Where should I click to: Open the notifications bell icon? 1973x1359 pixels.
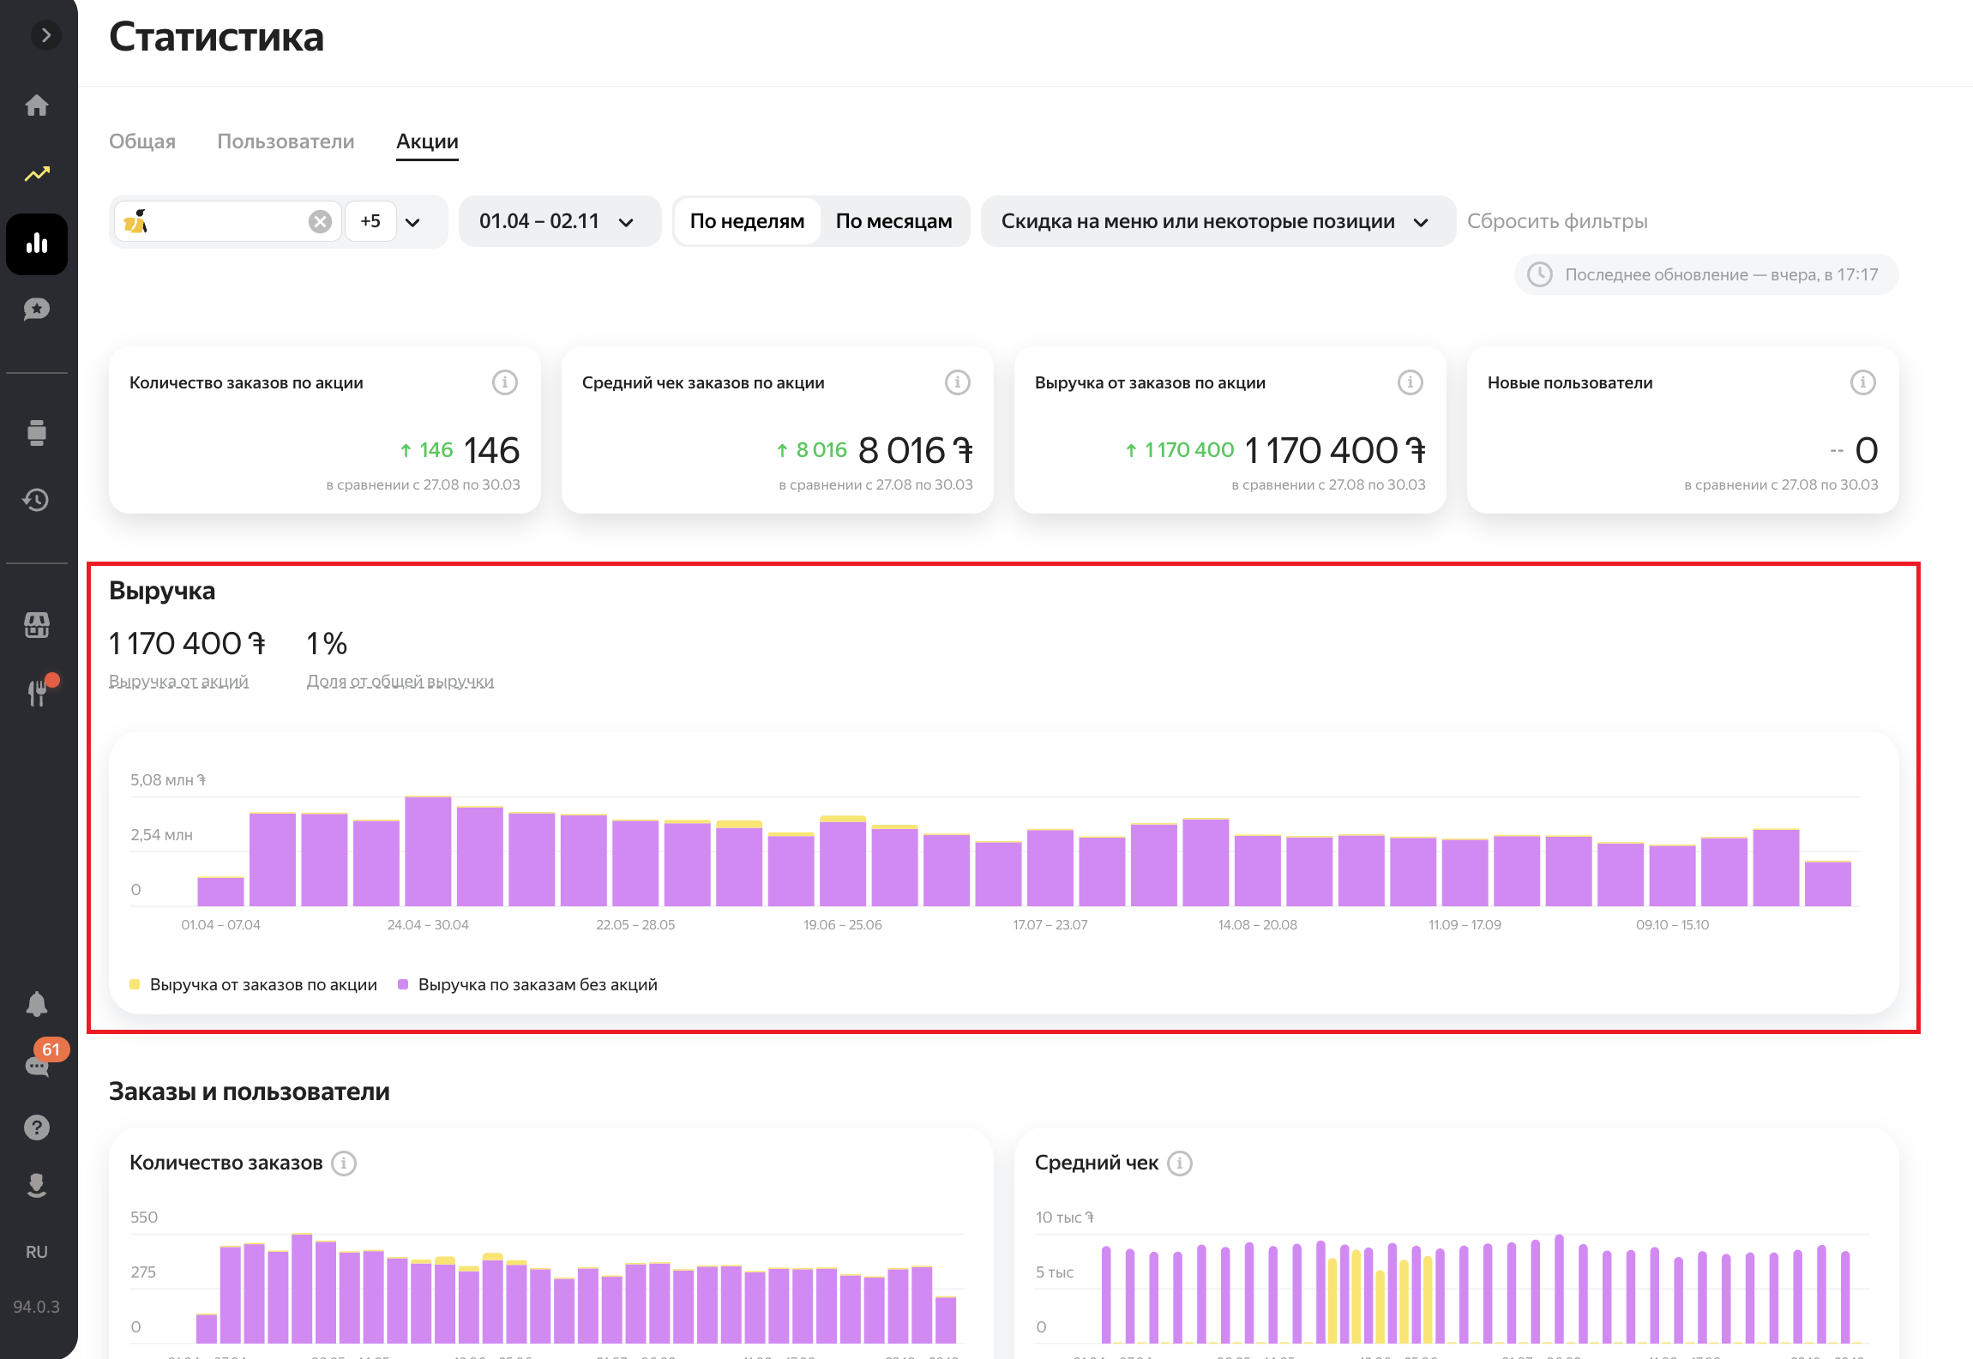pyautogui.click(x=37, y=1003)
